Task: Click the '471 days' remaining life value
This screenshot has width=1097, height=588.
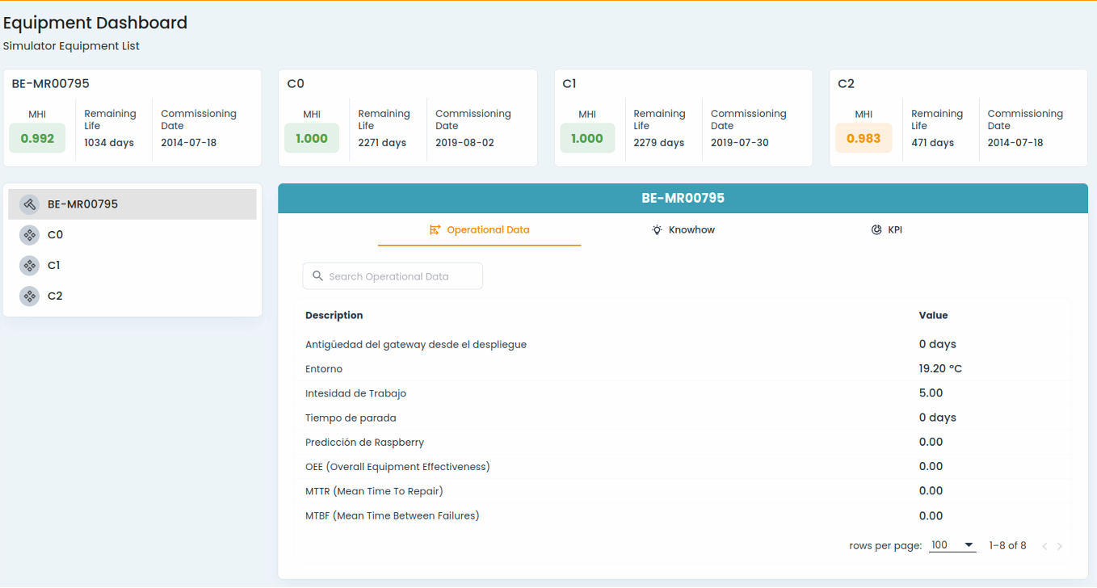Action: (932, 143)
